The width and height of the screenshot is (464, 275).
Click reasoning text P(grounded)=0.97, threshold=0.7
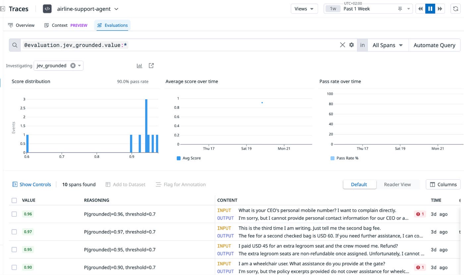click(x=120, y=232)
